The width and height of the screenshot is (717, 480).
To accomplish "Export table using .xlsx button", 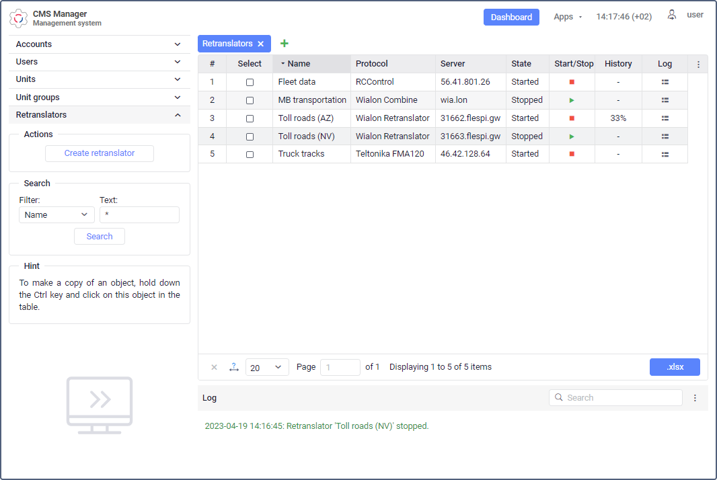I will pyautogui.click(x=675, y=367).
